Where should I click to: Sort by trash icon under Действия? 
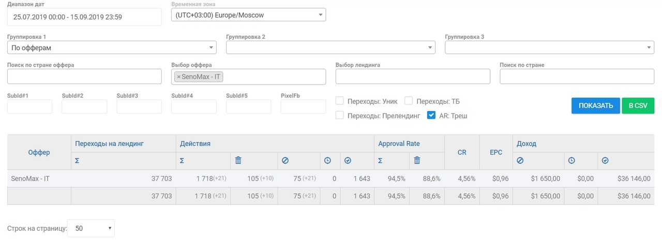coord(238,160)
